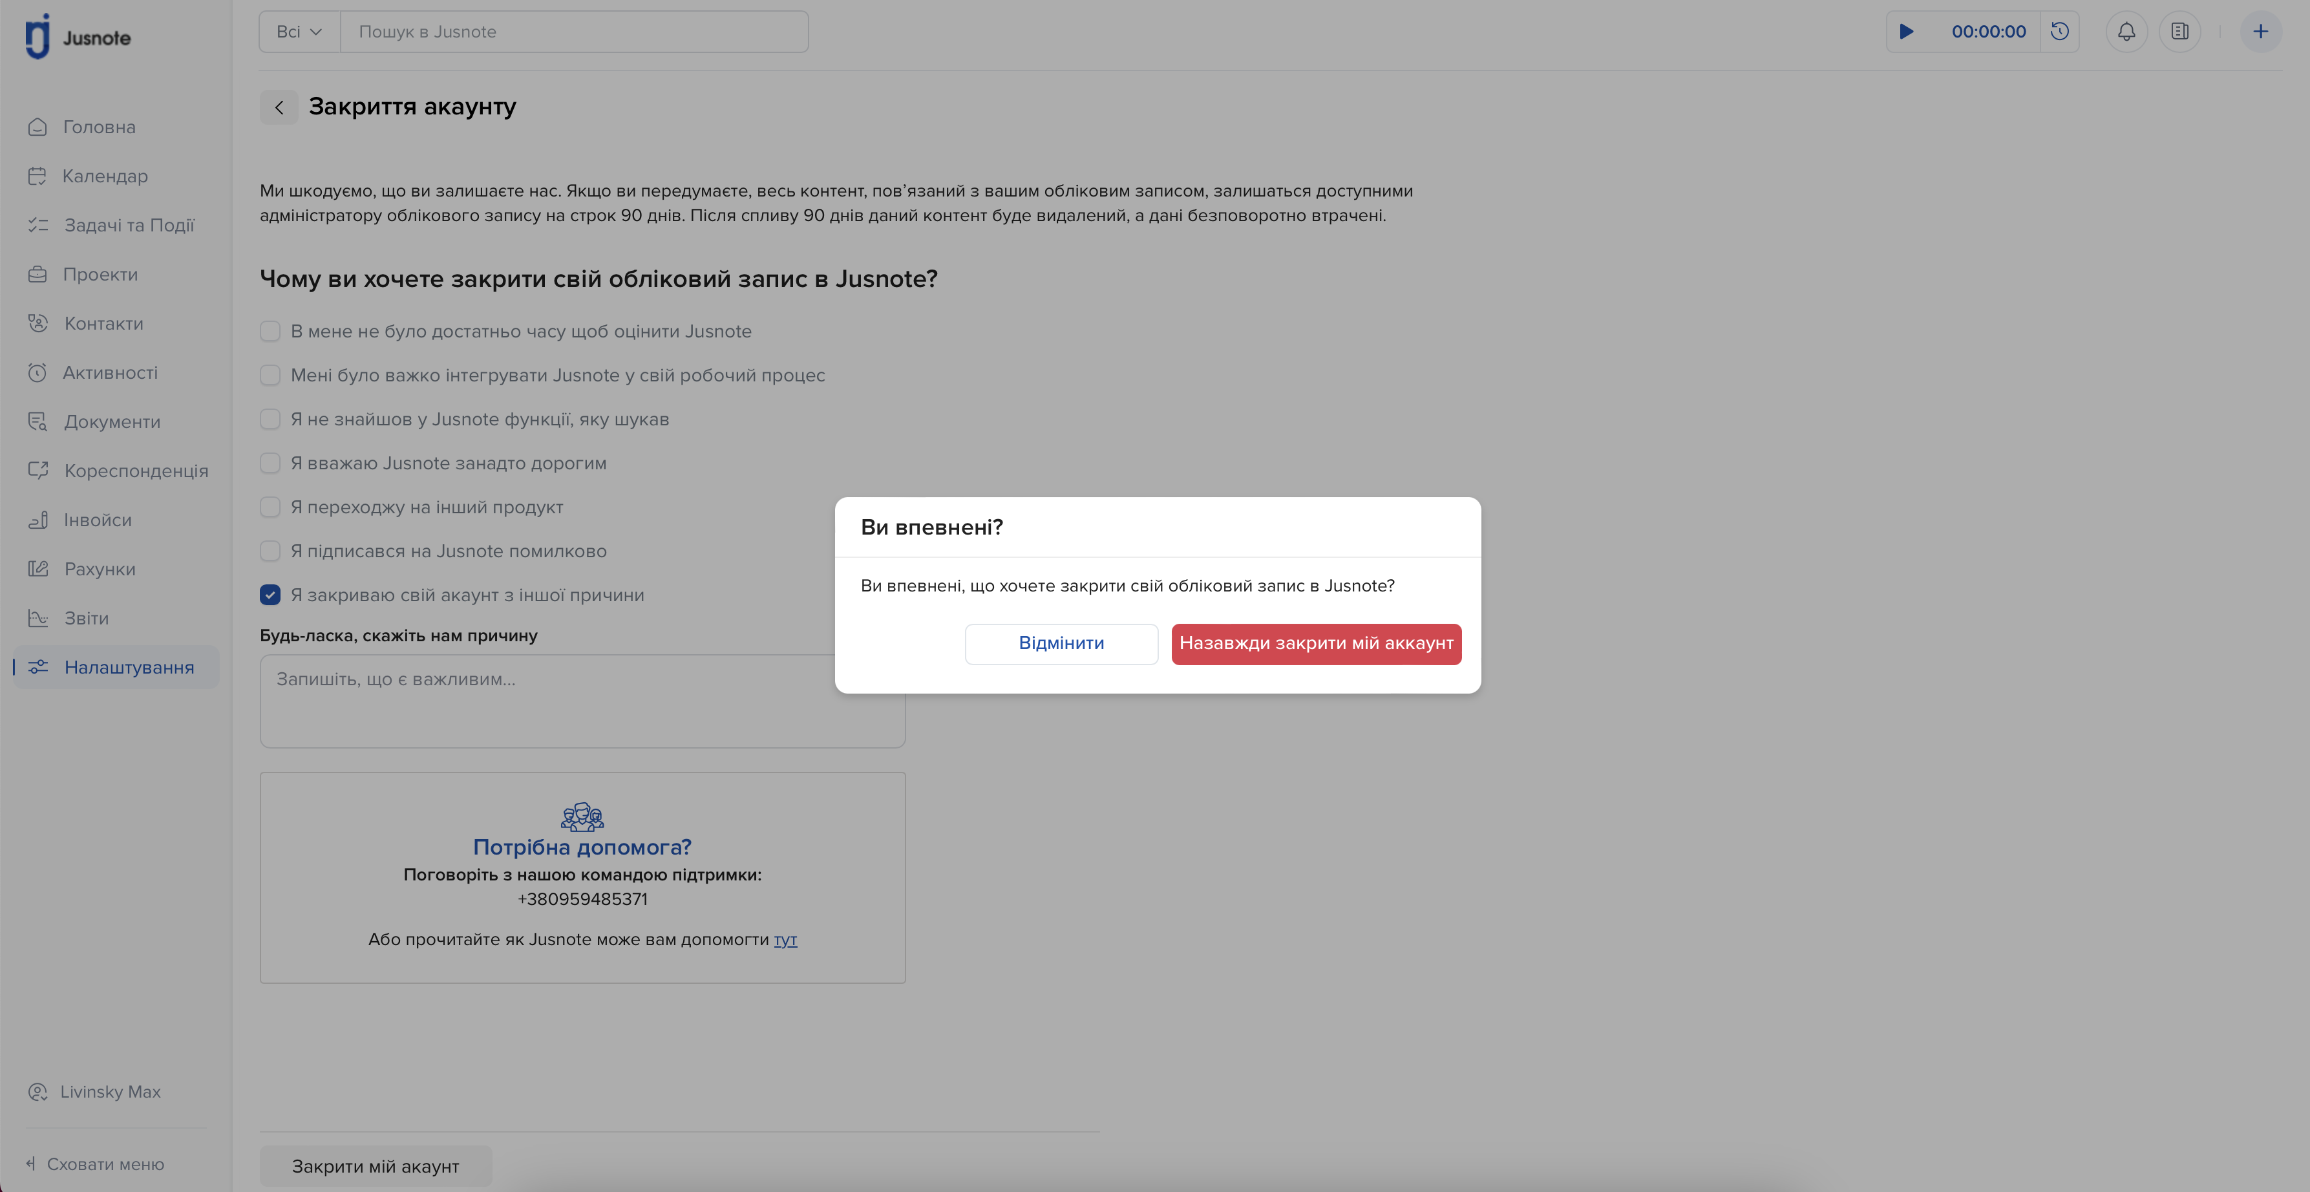2310x1192 pixels.
Task: Open the 'тут' help link
Action: click(785, 940)
